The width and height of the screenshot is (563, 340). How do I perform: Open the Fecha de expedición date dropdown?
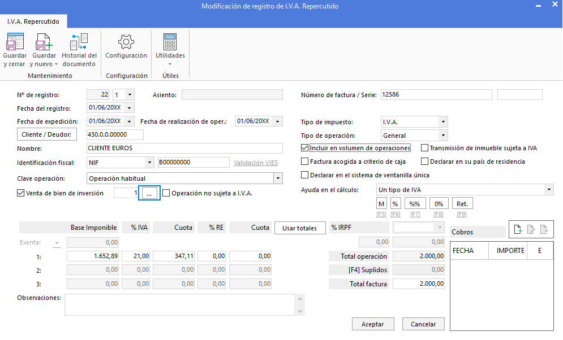pyautogui.click(x=129, y=121)
